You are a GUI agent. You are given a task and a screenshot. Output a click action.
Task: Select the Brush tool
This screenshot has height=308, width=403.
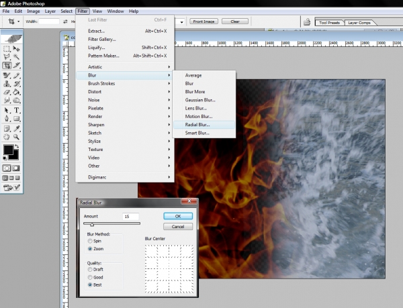click(16, 76)
